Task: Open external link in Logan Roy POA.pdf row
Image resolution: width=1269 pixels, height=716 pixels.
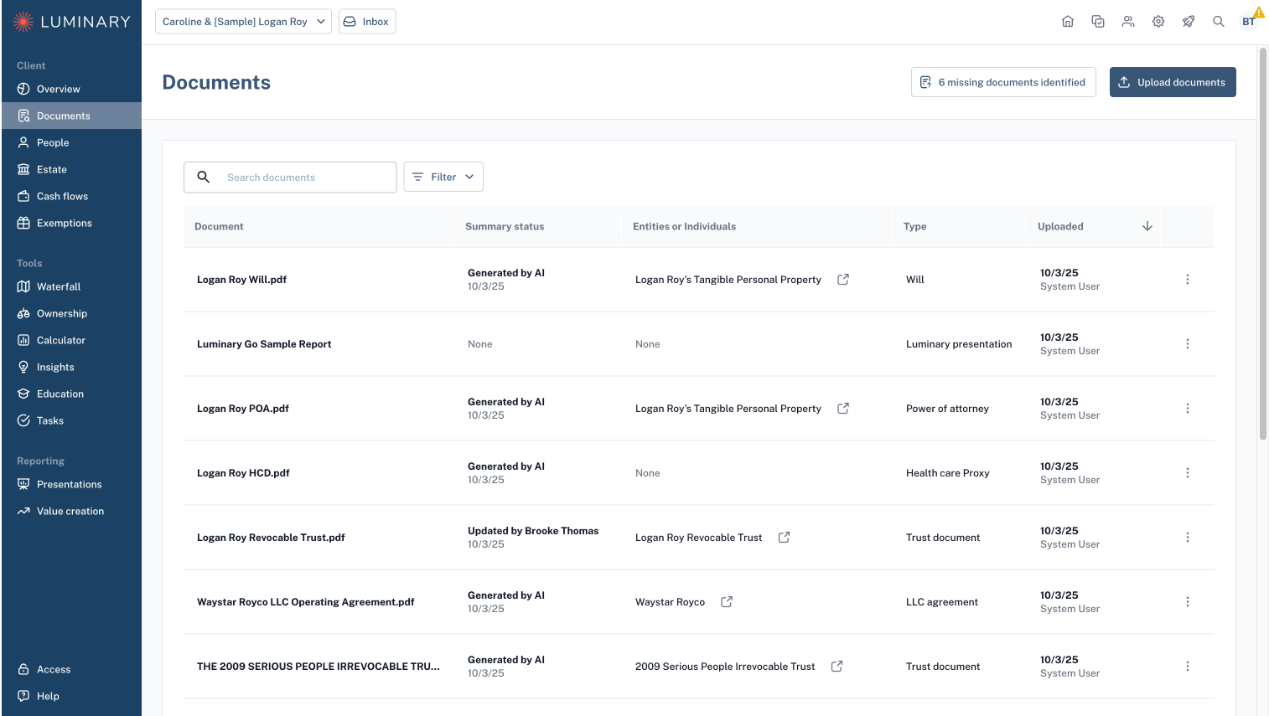Action: coord(843,409)
